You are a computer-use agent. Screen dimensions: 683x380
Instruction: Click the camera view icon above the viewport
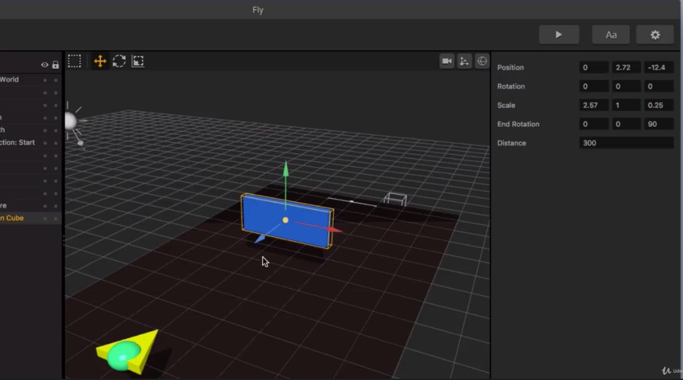coord(446,60)
